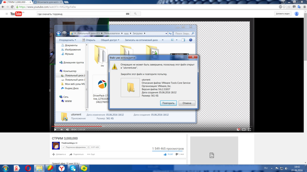Reload the page
Viewport: 307px width, 172px height.
coord(12,7)
